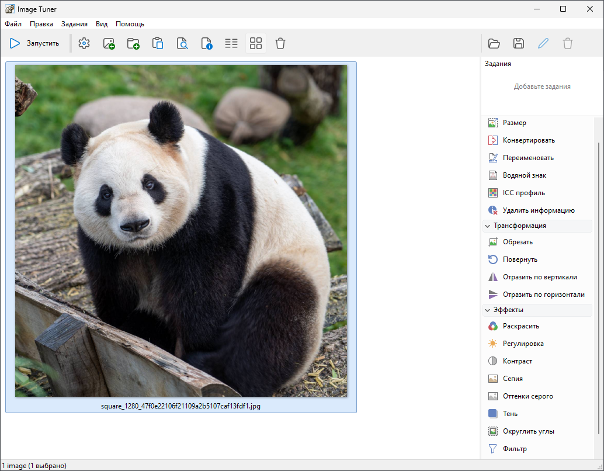Image resolution: width=604 pixels, height=471 pixels.
Task: Open the Правка menu
Action: coord(41,24)
